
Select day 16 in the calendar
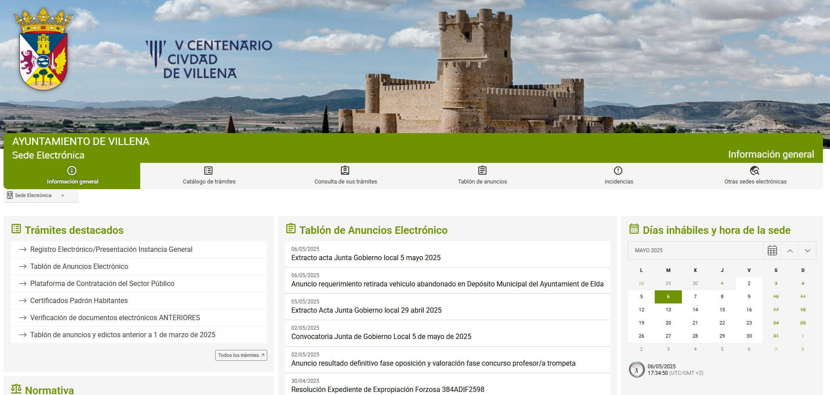pyautogui.click(x=749, y=310)
